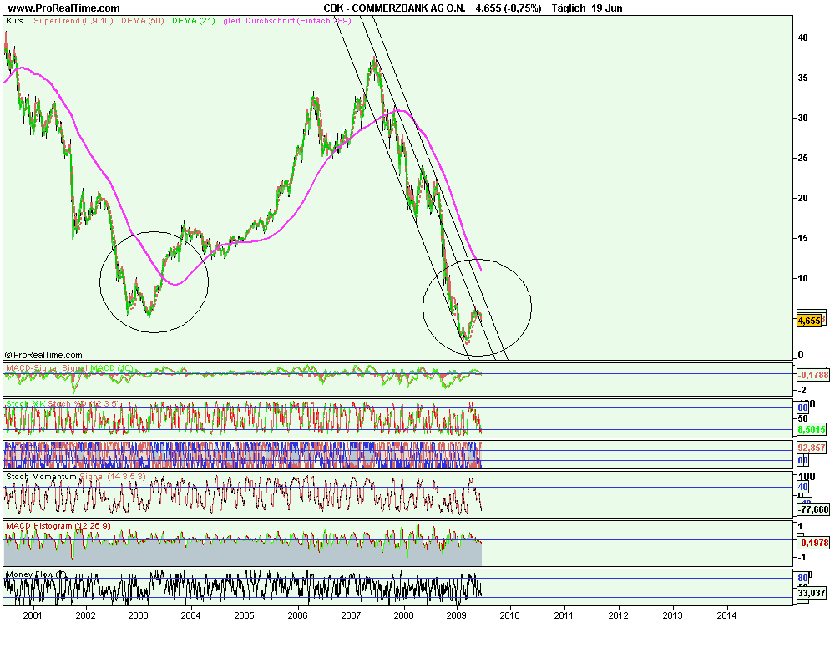The width and height of the screenshot is (835, 668).
Task: Click the 15 price axis label
Action: coord(802,238)
